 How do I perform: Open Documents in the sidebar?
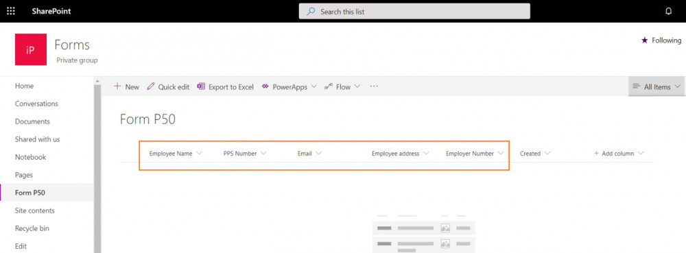pos(32,121)
